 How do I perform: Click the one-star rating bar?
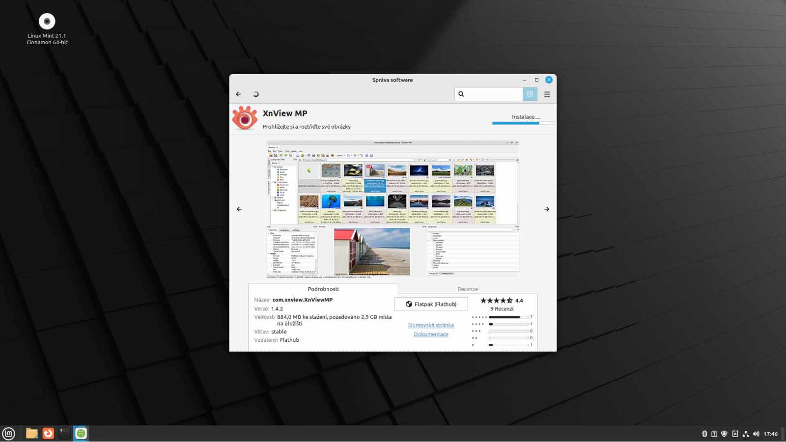[509, 345]
